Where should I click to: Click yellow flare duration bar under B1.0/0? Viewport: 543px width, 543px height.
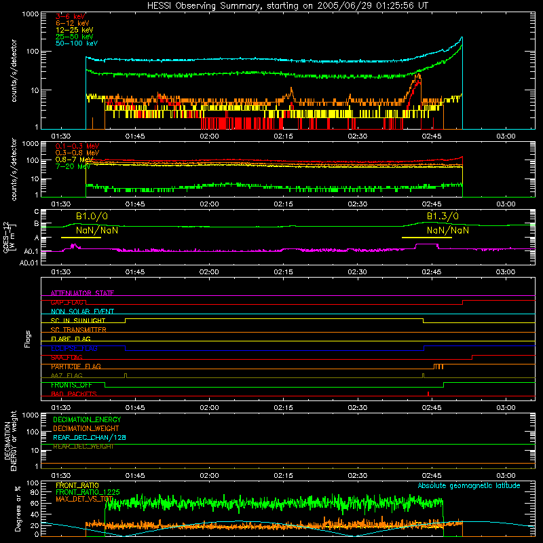coord(81,238)
